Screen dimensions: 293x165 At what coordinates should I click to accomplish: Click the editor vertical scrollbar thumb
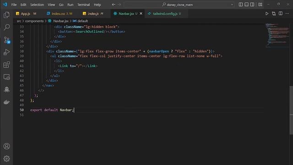tap(291, 110)
